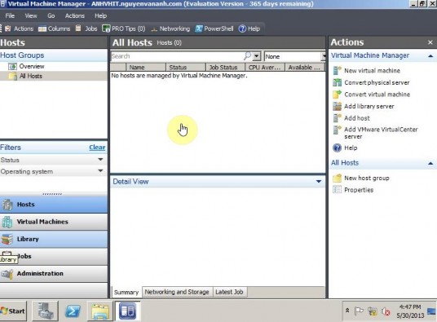The width and height of the screenshot is (437, 322).
Task: Close the Actions pane
Action: [430, 42]
